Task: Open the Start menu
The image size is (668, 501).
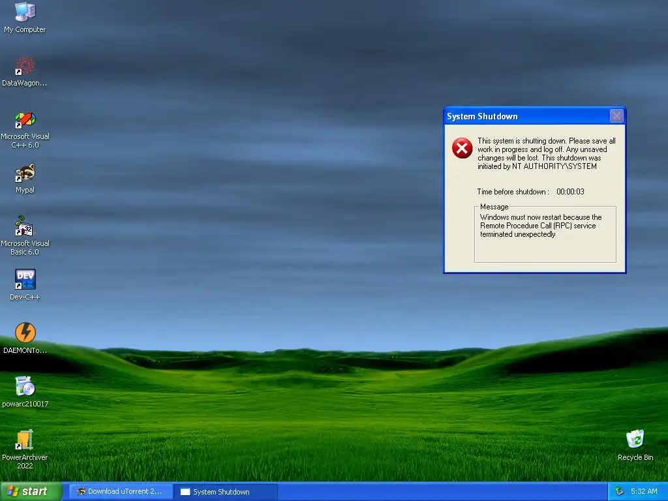Action: [31, 491]
